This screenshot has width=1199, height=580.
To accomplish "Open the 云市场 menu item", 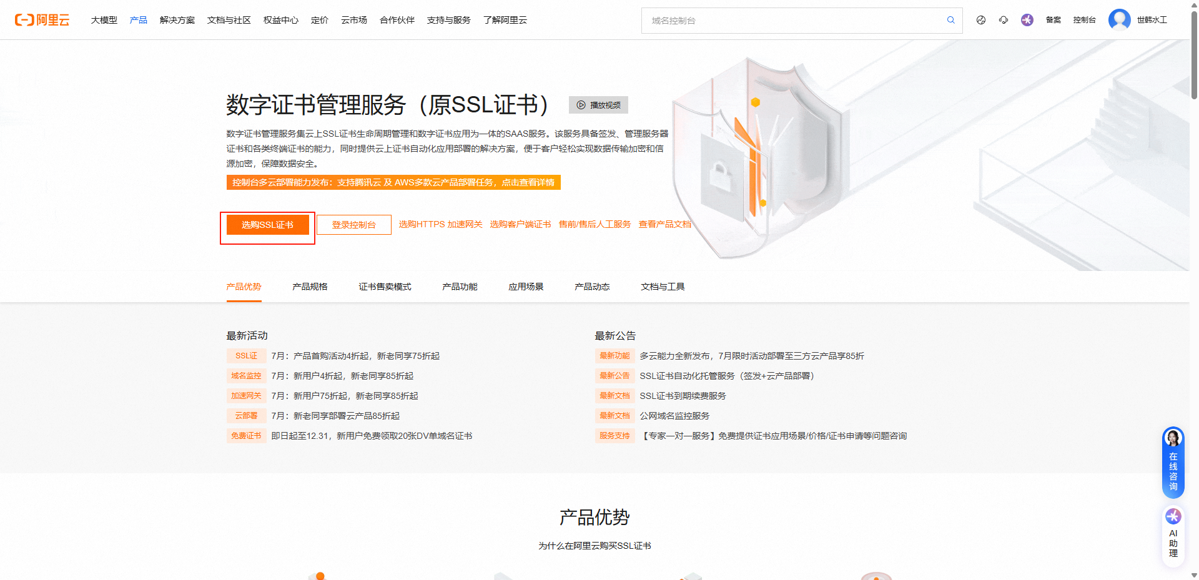I will point(354,20).
